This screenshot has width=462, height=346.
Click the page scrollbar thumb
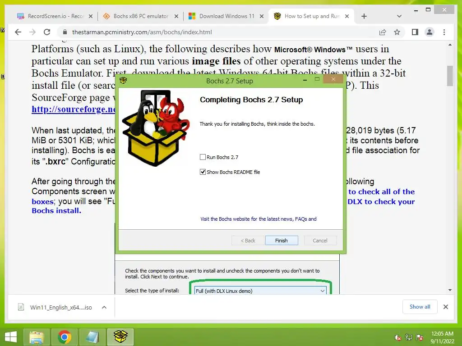[450, 76]
